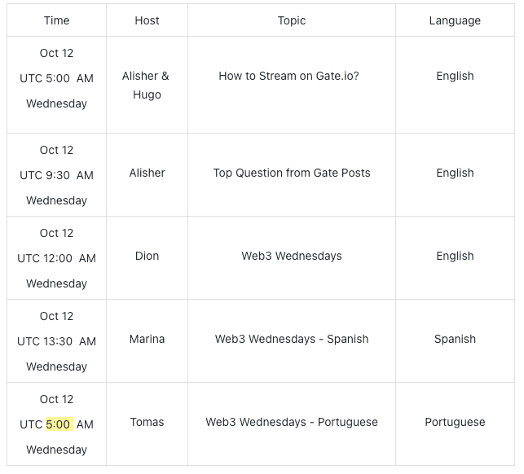Click the Time column header
The width and height of the screenshot is (524, 474).
(x=56, y=20)
